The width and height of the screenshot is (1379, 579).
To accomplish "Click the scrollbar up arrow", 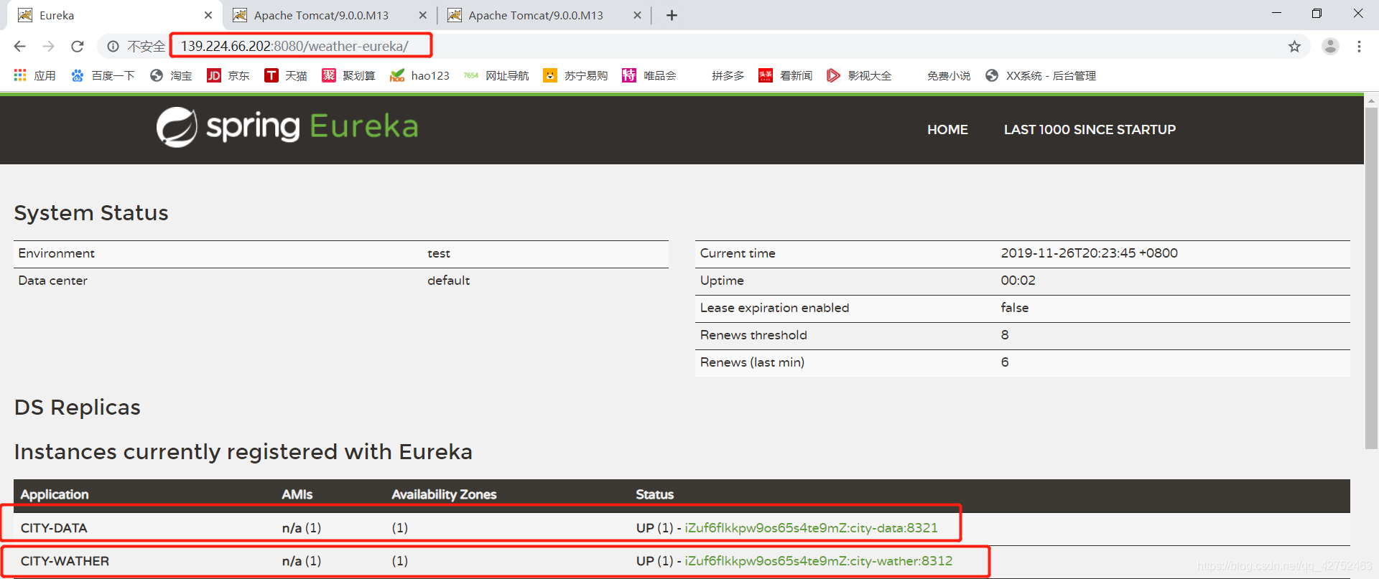I will [1371, 101].
